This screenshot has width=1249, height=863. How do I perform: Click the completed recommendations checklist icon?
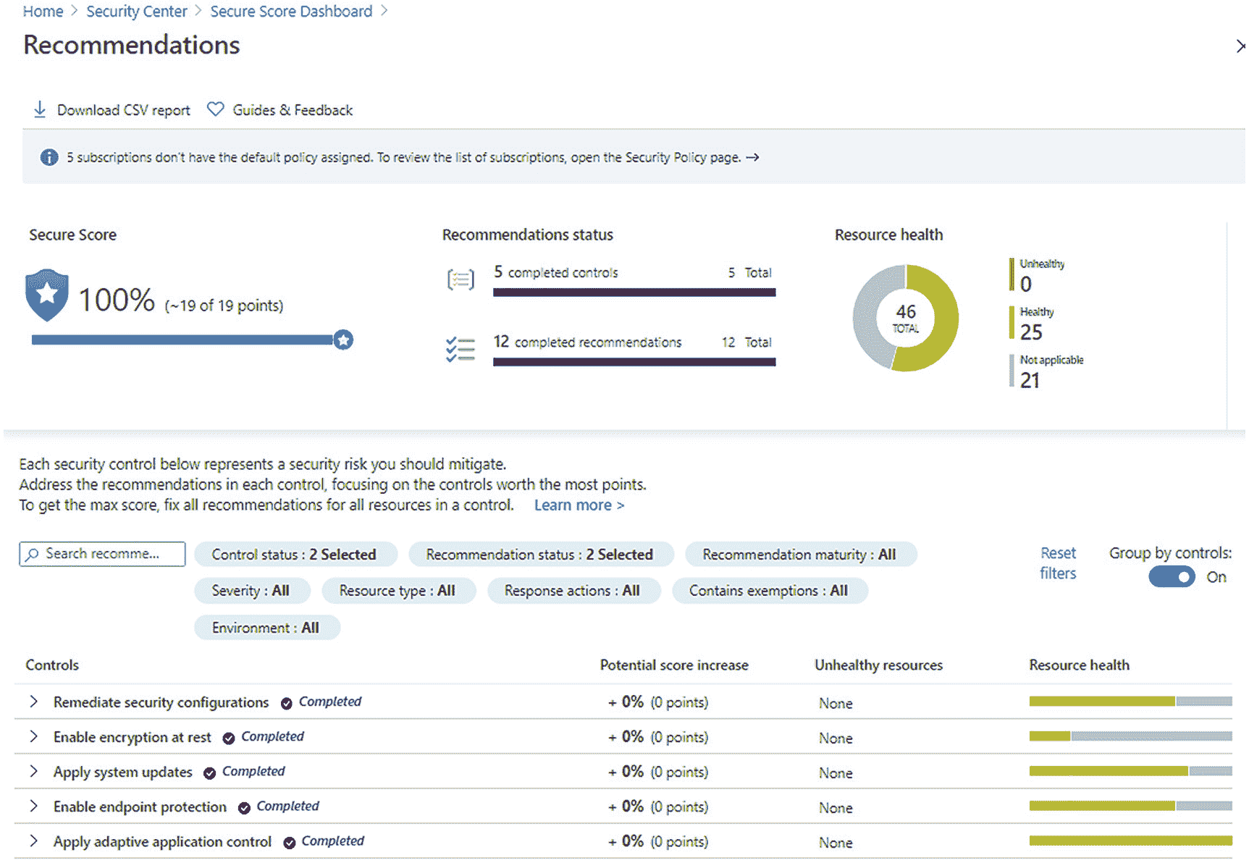461,350
